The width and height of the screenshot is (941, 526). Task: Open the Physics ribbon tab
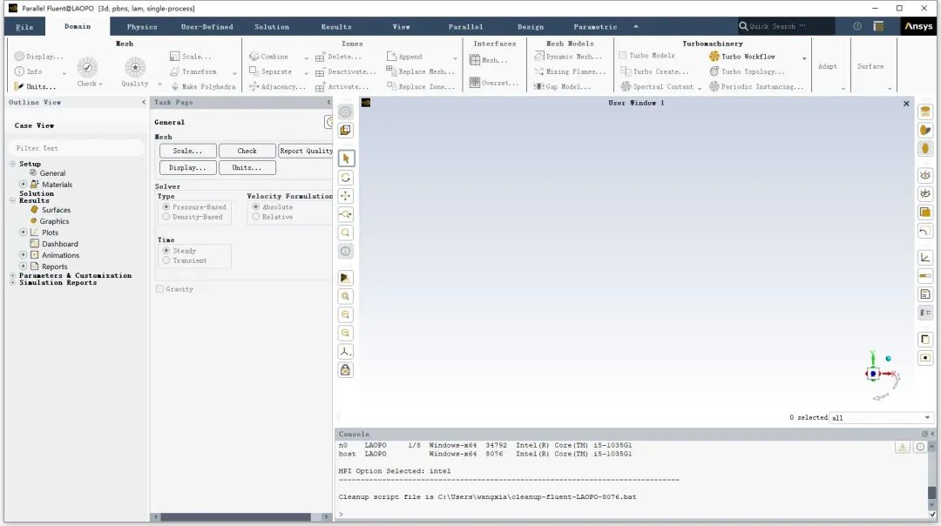(142, 27)
